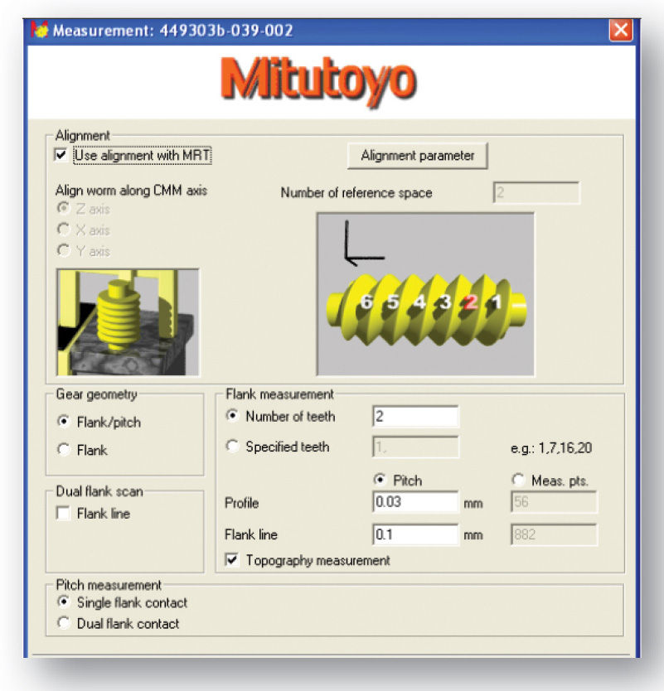Choose Flank/pitch gear geometry option

point(64,422)
